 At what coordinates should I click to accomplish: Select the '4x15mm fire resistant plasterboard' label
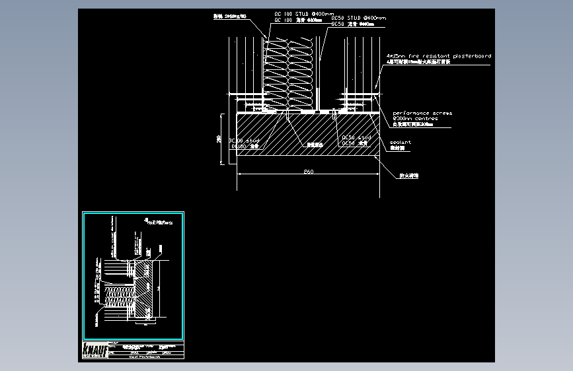coord(439,56)
